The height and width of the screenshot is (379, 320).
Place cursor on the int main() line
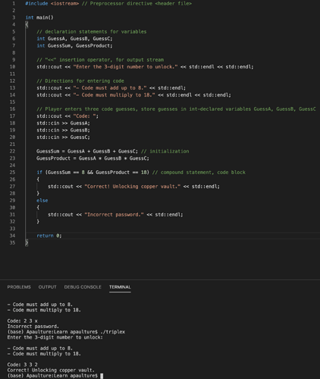point(39,17)
